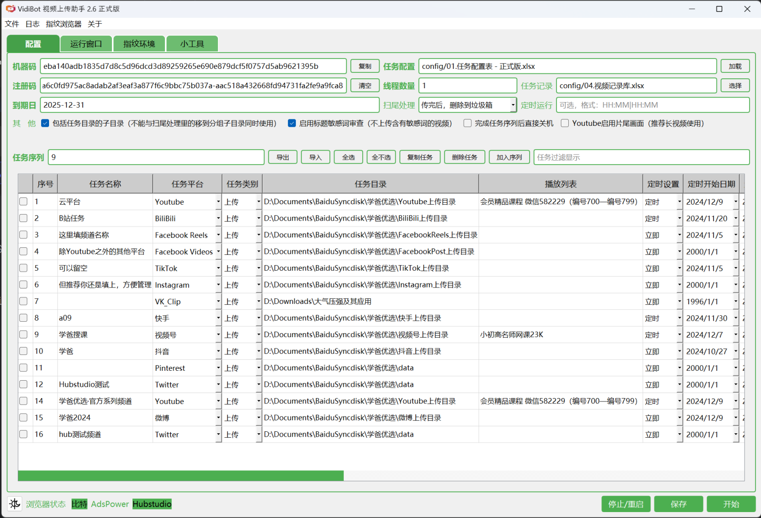Check the row 9 学爸搜课 checkbox
Viewport: 761px width, 518px height.
(x=23, y=335)
